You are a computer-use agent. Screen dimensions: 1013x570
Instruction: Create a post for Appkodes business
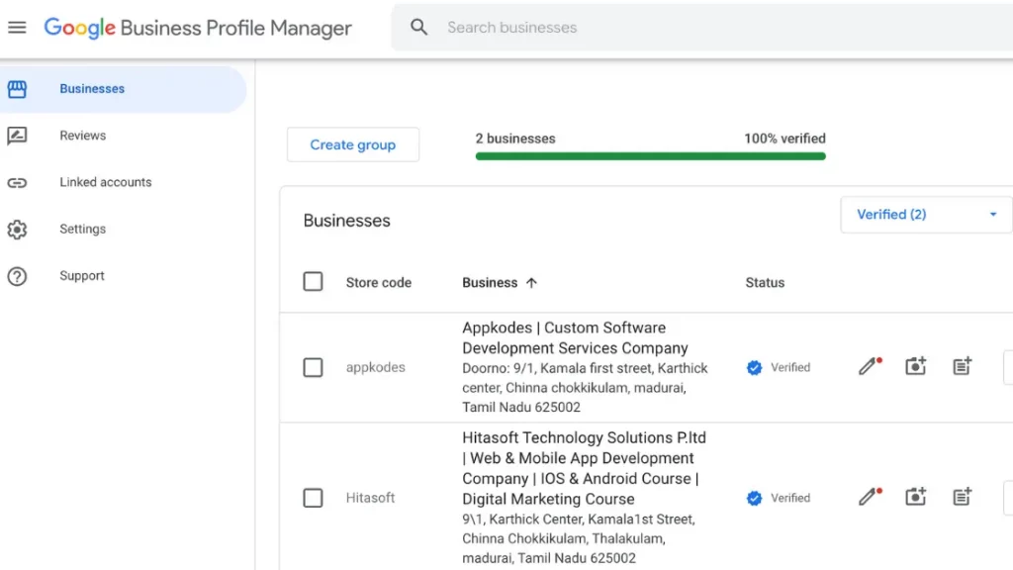click(962, 366)
